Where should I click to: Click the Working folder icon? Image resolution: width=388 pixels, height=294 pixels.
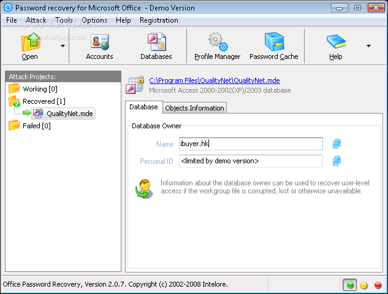tap(14, 88)
